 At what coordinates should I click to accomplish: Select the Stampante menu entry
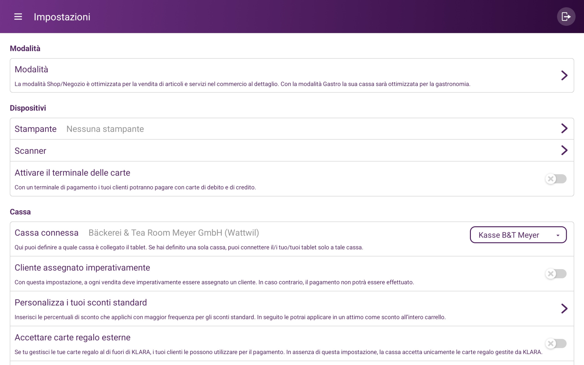[x=36, y=129]
